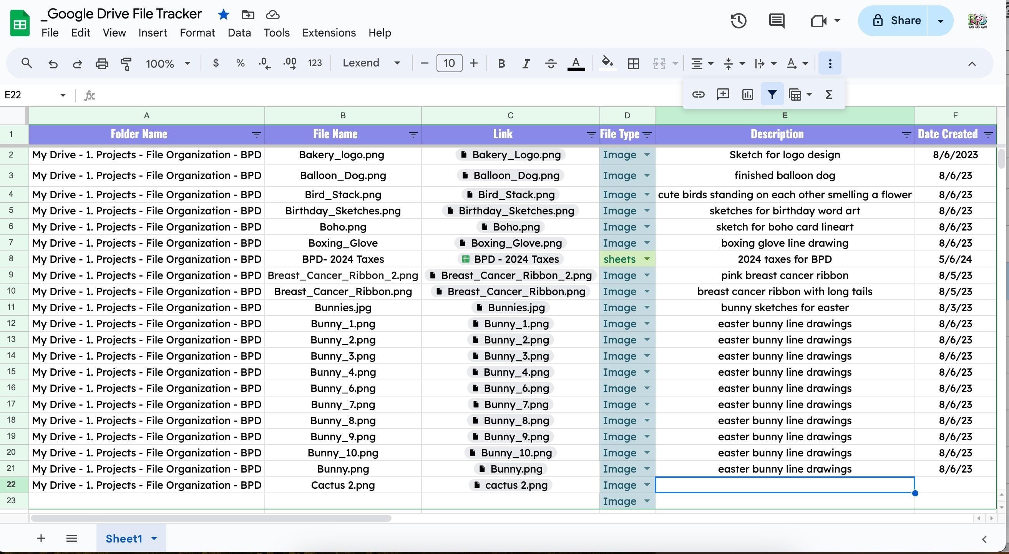
Task: Insert comment from overflow toolbar
Action: click(x=723, y=95)
